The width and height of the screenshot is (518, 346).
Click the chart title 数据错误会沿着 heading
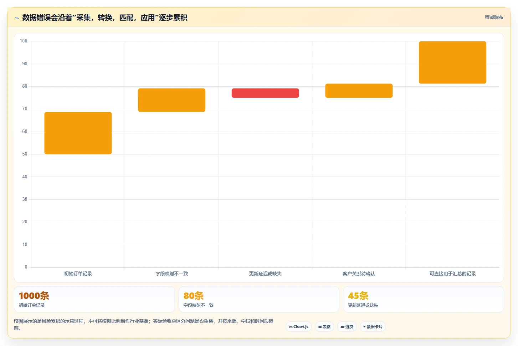pos(105,18)
